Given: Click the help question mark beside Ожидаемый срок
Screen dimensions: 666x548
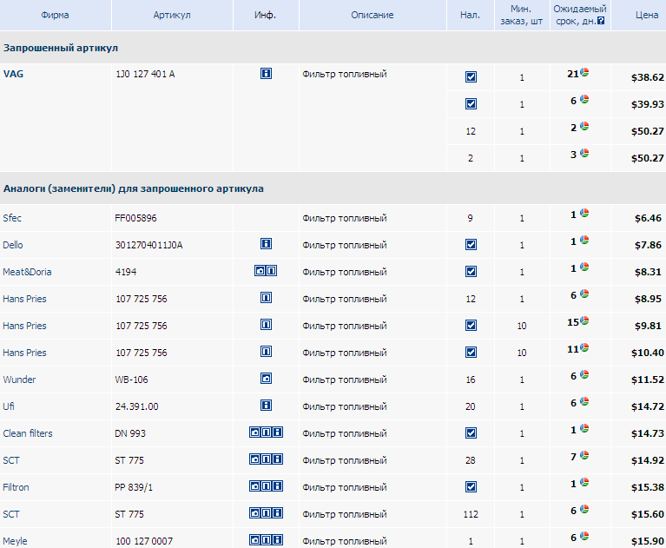Looking at the screenshot, I should pos(601,21).
